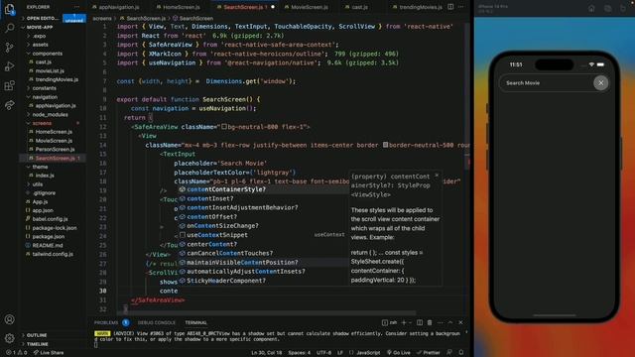Viewport: 635px width, 357px height.
Task: Click the notifications bell in status bar
Action: tap(461, 353)
